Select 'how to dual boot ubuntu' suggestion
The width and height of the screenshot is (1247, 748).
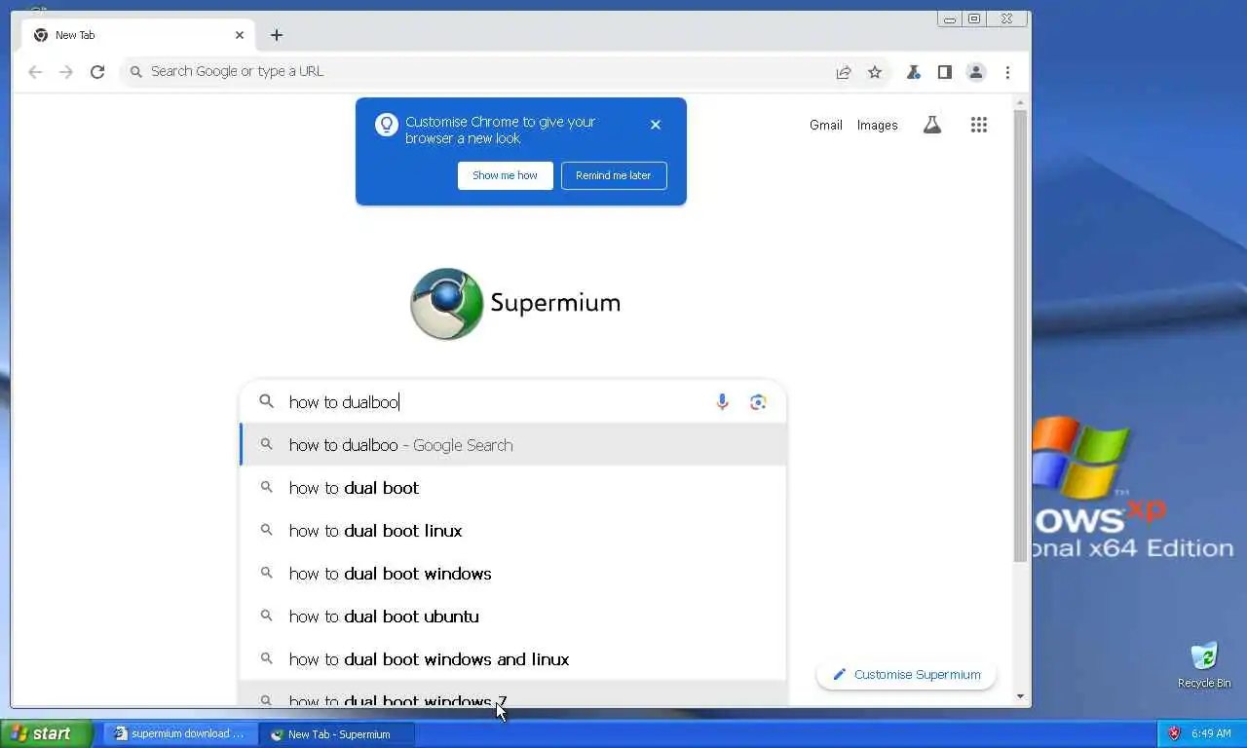click(513, 617)
